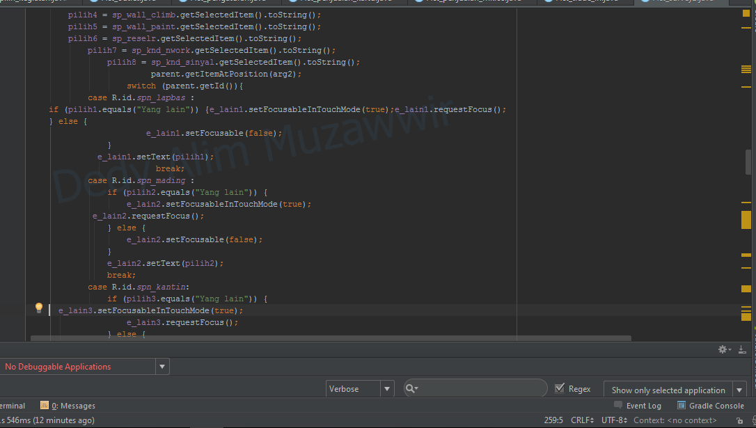This screenshot has height=428, width=756.
Task: Click the UTF-8 encoding widget
Action: point(613,420)
